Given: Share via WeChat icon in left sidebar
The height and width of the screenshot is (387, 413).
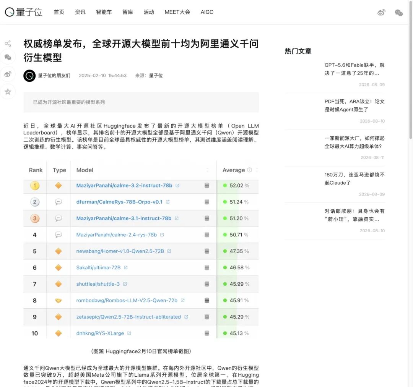Looking at the screenshot, I should [x=8, y=57].
